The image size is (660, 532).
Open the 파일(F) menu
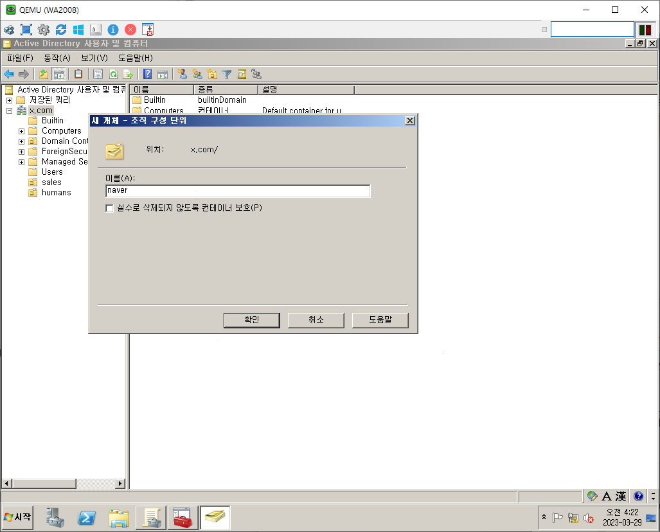point(20,58)
